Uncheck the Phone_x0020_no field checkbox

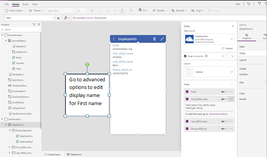point(187,128)
